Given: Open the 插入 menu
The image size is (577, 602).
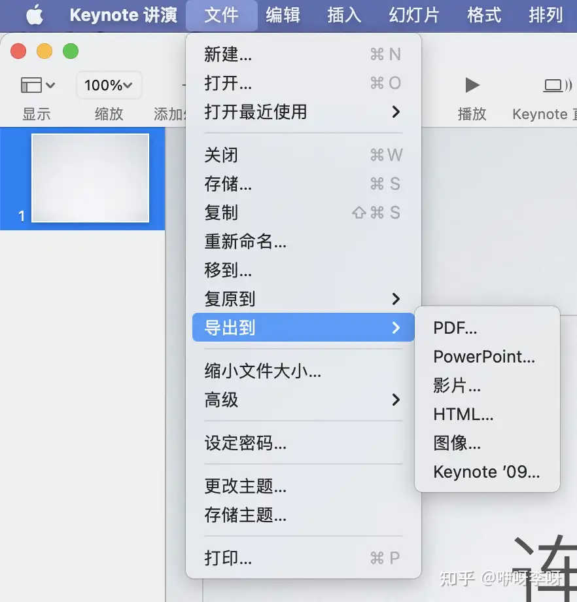Looking at the screenshot, I should 344,15.
